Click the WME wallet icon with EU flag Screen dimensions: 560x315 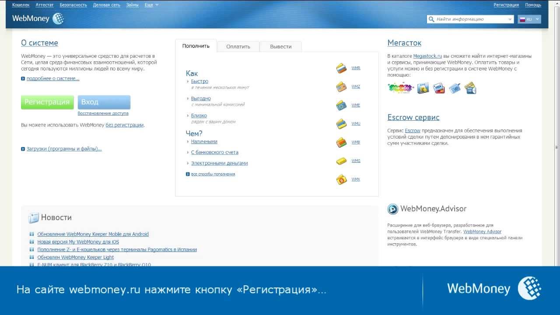point(341,105)
